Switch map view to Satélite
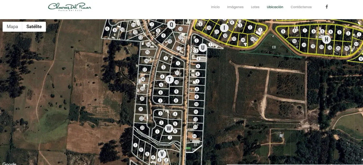 click(x=34, y=27)
